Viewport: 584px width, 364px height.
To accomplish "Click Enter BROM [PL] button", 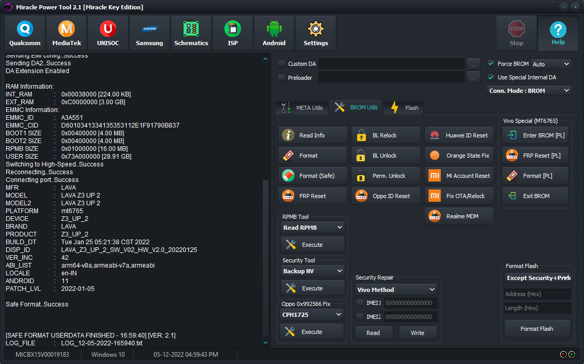I will (x=535, y=135).
